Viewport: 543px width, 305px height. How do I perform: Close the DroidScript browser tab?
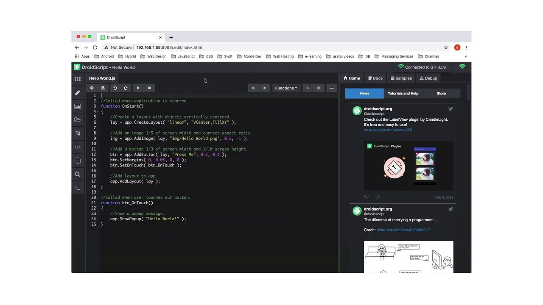pos(160,37)
